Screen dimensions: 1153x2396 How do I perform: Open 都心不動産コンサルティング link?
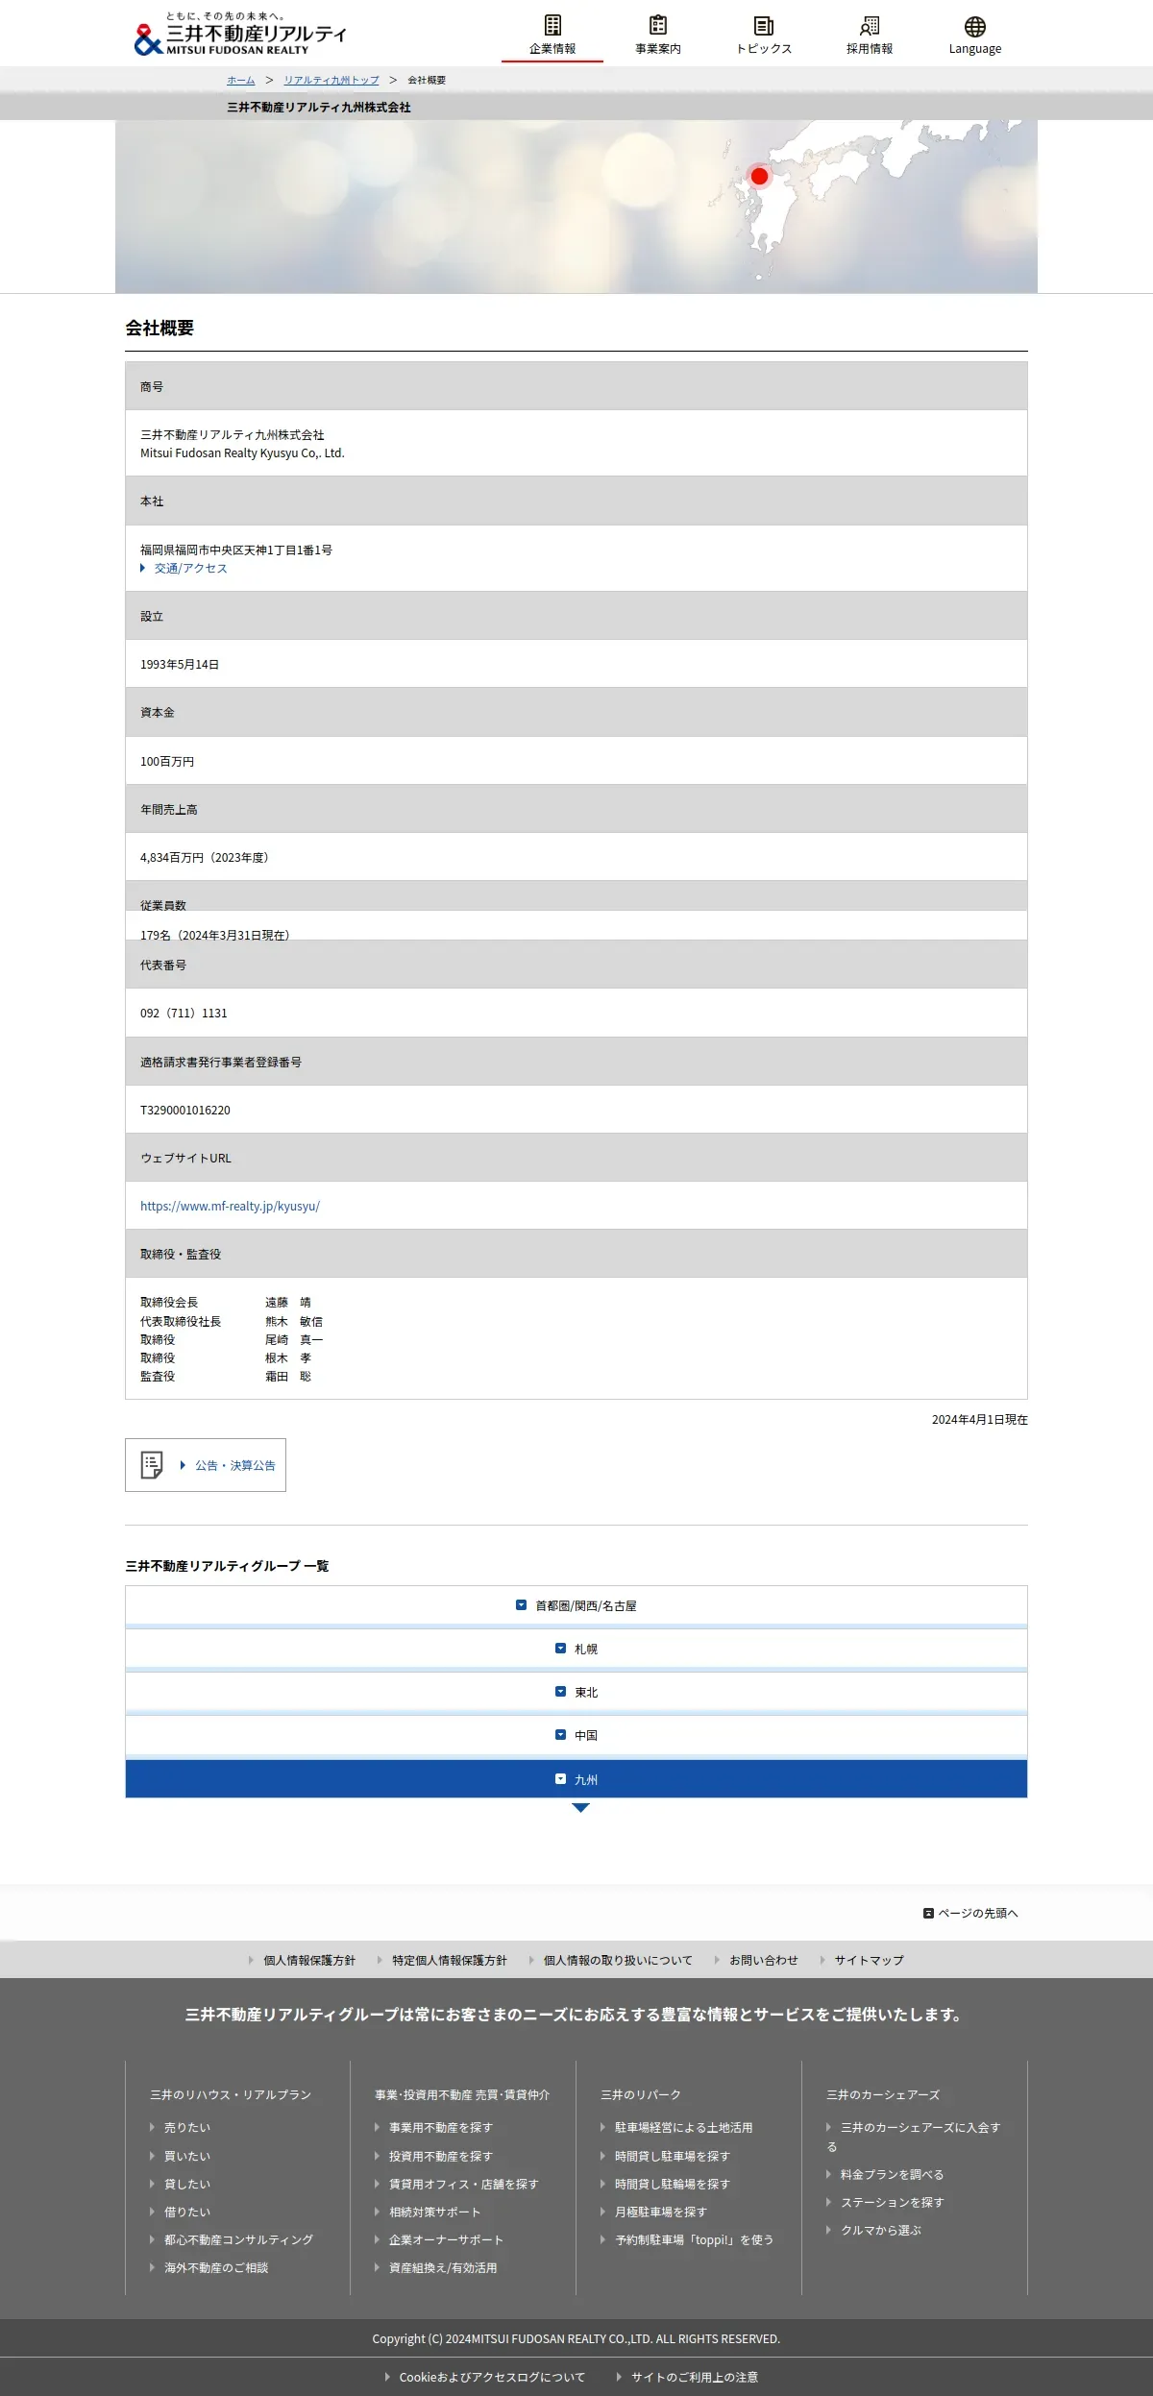(239, 2239)
